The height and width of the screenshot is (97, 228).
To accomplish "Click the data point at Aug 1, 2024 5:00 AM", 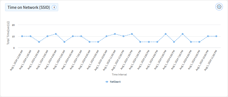I will [64, 42].
